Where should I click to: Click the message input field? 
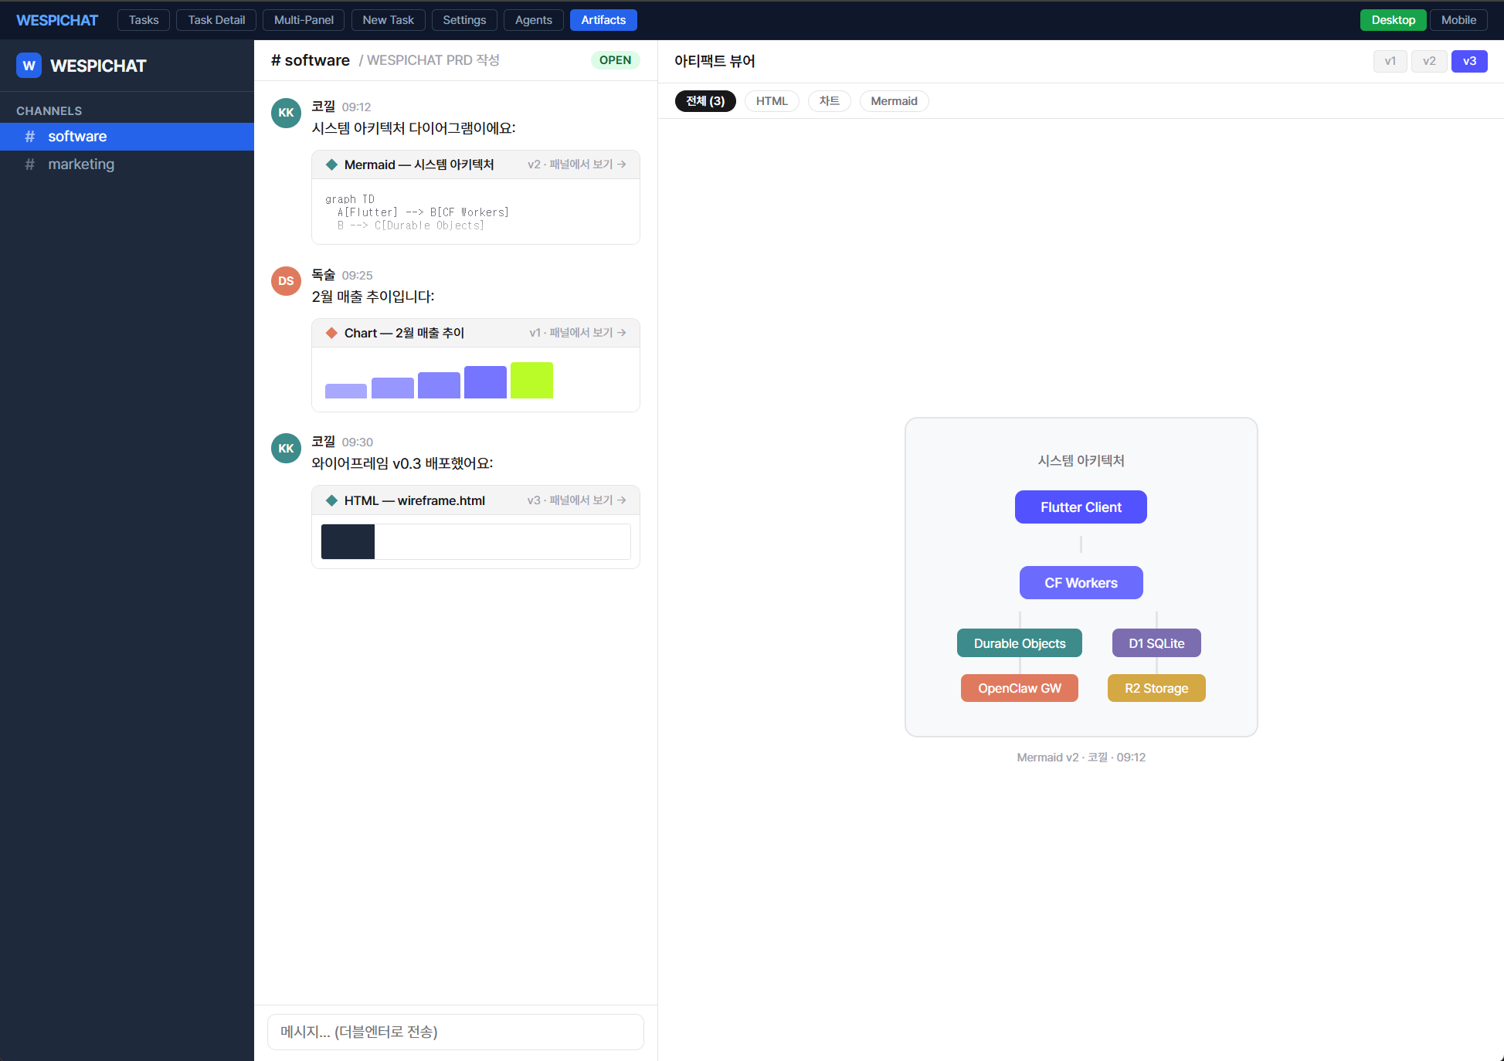coord(455,1032)
